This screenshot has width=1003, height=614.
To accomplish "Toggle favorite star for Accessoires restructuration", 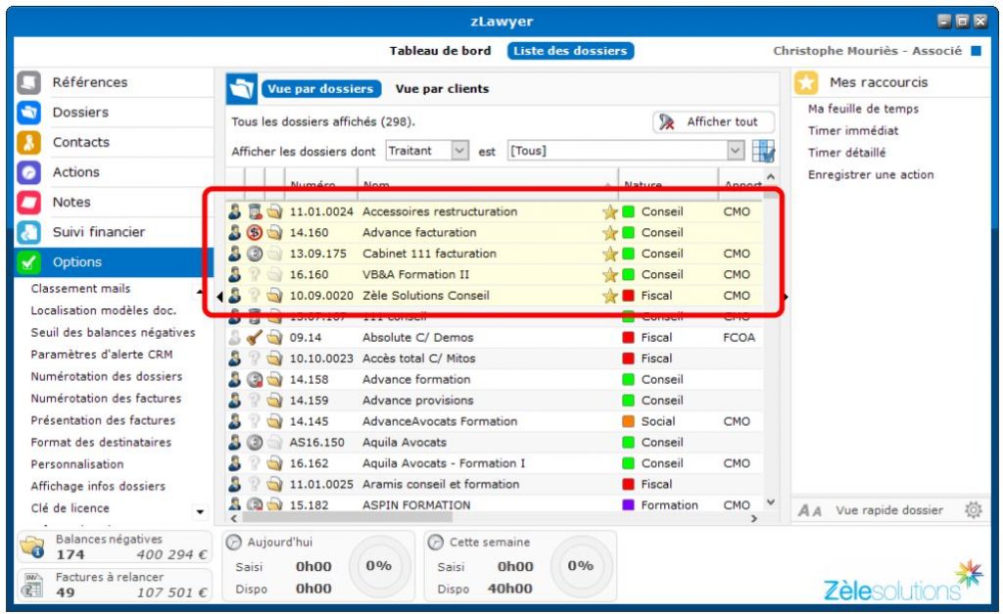I will [609, 212].
